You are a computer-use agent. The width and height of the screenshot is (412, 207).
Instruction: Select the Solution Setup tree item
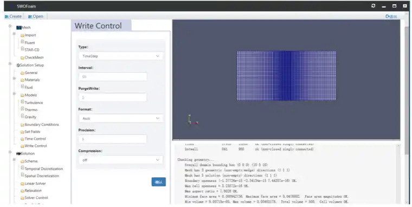click(x=30, y=65)
